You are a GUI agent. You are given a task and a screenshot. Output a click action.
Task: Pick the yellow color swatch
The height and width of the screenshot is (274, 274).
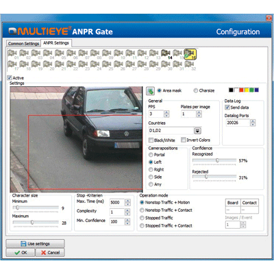point(247,90)
